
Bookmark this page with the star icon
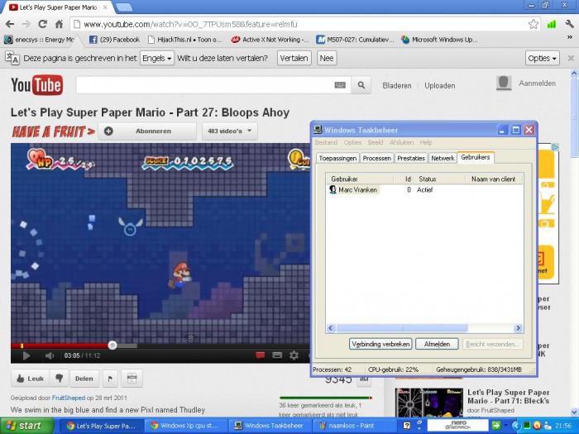(x=533, y=24)
